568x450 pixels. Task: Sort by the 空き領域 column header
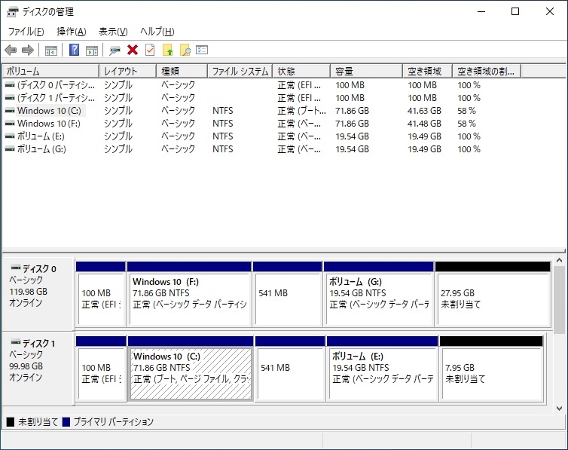pyautogui.click(x=428, y=71)
